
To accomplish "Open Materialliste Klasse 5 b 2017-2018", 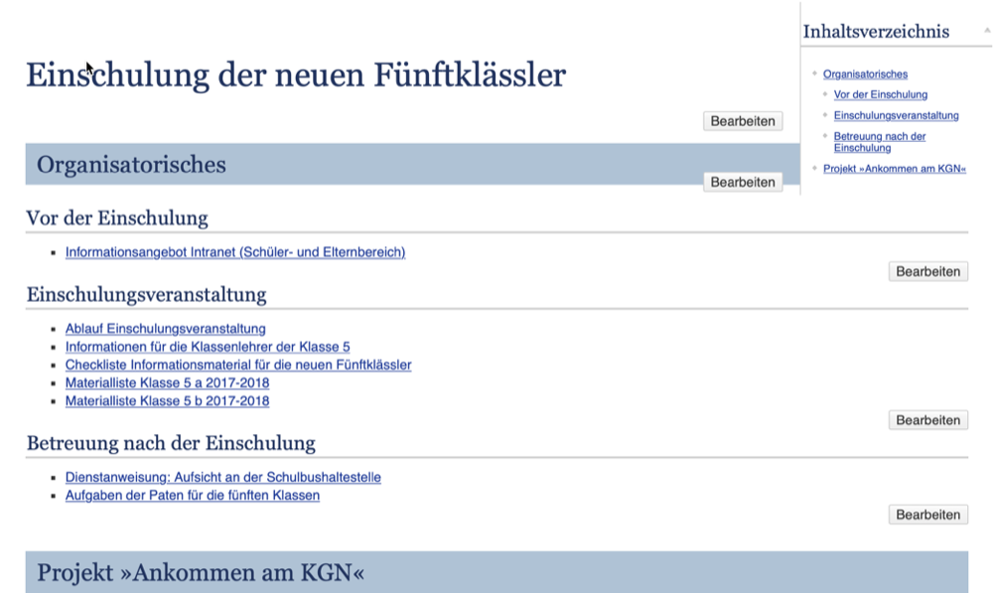I will click(x=167, y=401).
